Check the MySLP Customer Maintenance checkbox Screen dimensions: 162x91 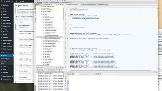click(17, 31)
